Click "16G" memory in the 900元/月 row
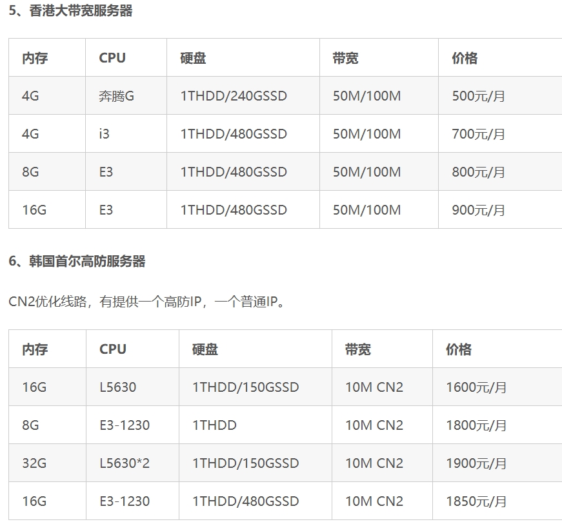The height and width of the screenshot is (522, 562). click(x=34, y=210)
